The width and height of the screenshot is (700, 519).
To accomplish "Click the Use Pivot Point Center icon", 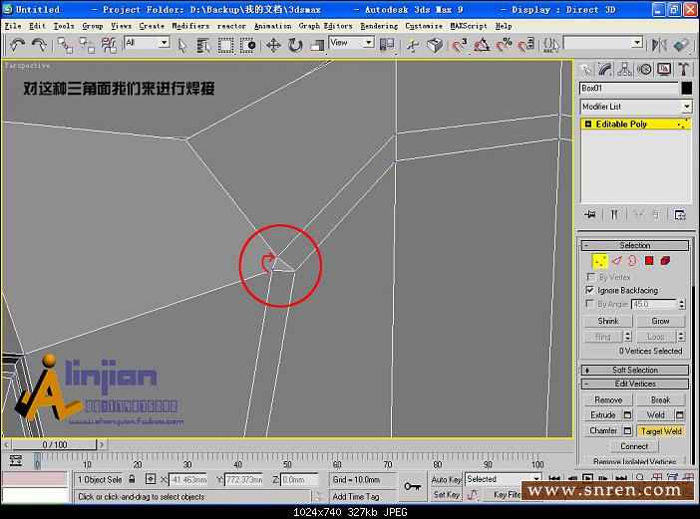I will pyautogui.click(x=387, y=45).
